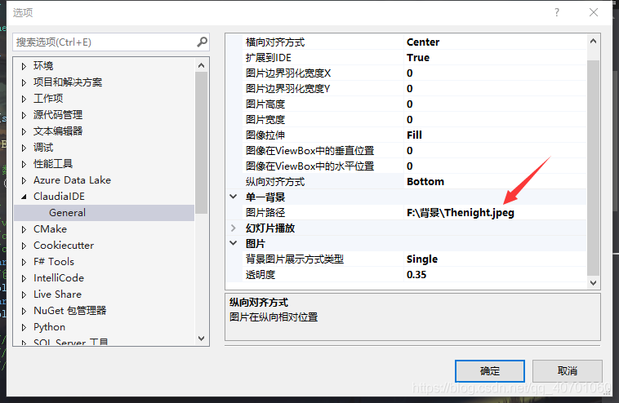Click the search magnifier icon
Viewport: 619px width, 403px height.
pos(202,42)
